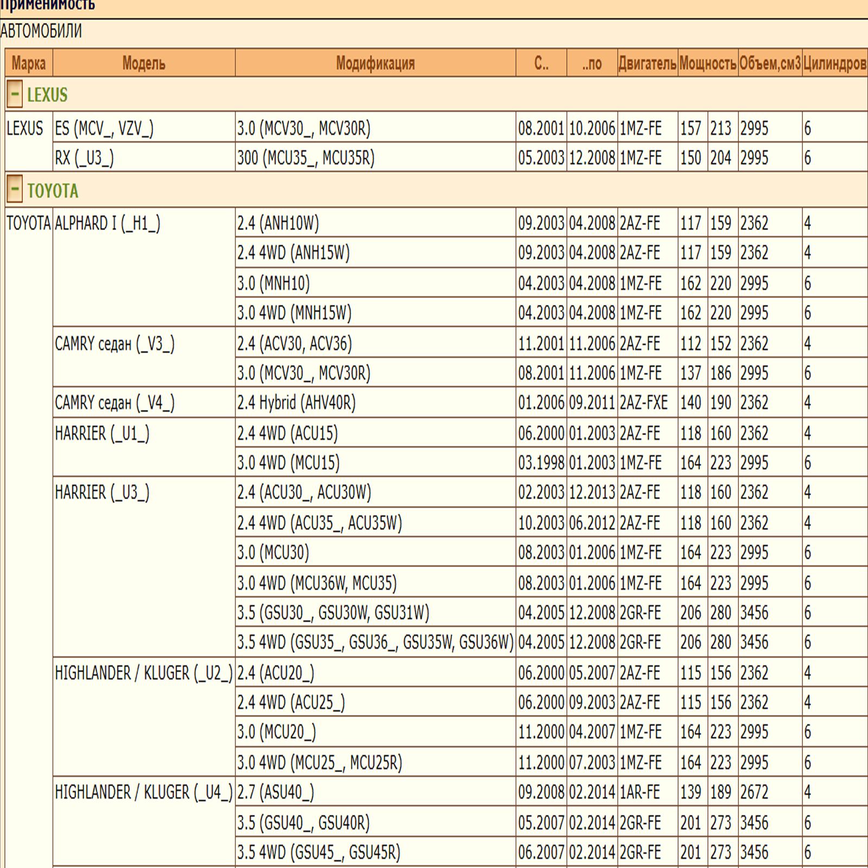The height and width of the screenshot is (868, 868).
Task: Click the Модель column header
Action: (144, 63)
